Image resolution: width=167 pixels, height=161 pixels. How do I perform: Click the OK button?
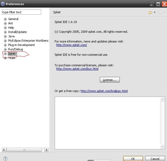133,159
